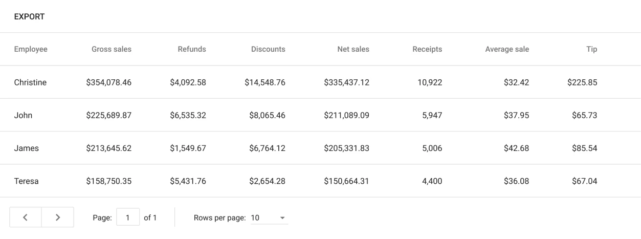The height and width of the screenshot is (239, 641).
Task: Click the Average sale column header
Action: pyautogui.click(x=507, y=50)
